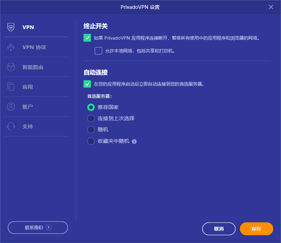
Task: Open the VPN settings tab
Action: click(37, 27)
